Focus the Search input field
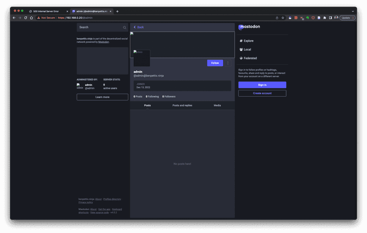 pyautogui.click(x=102, y=27)
